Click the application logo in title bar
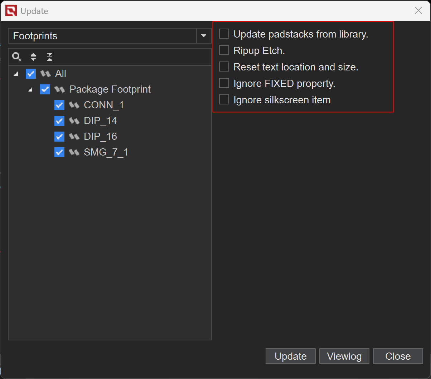Screen dimensions: 431x379 pos(11,11)
